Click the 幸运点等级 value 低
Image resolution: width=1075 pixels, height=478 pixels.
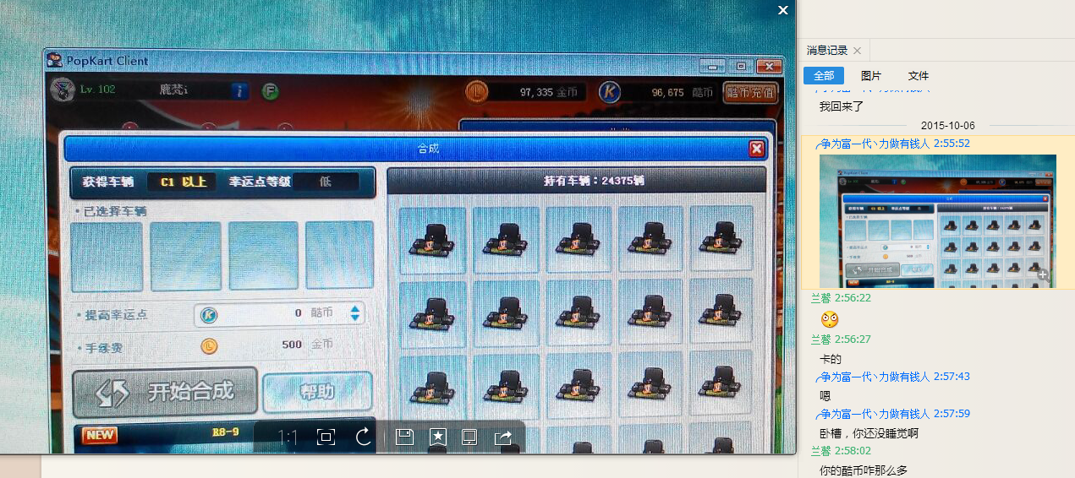[326, 182]
